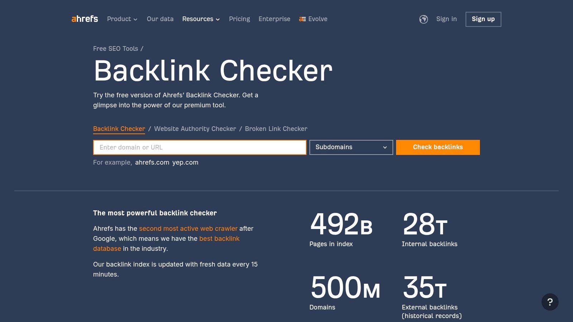Go to Free SEO Tools breadcrumb
Viewport: 573px width, 322px height.
115,49
